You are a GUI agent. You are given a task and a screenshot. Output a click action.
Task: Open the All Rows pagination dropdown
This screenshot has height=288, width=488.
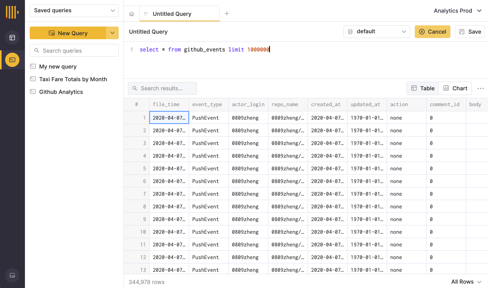point(466,282)
